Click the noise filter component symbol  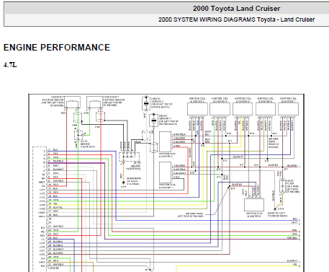(x=282, y=186)
